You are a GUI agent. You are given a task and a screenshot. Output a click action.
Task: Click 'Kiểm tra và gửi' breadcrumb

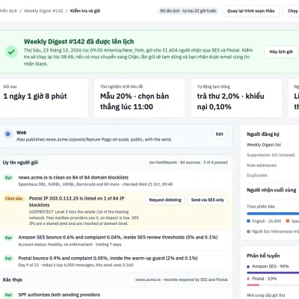click(x=85, y=11)
